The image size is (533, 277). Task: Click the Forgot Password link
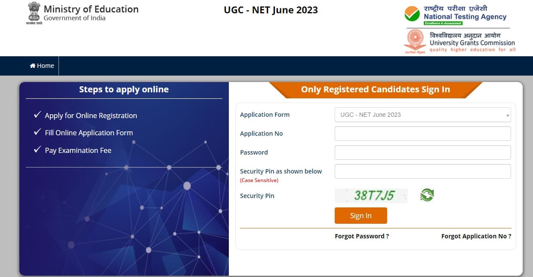362,236
